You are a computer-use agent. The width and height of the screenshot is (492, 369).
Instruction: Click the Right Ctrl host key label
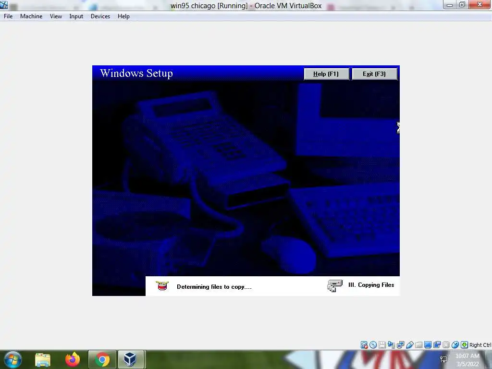click(x=480, y=345)
